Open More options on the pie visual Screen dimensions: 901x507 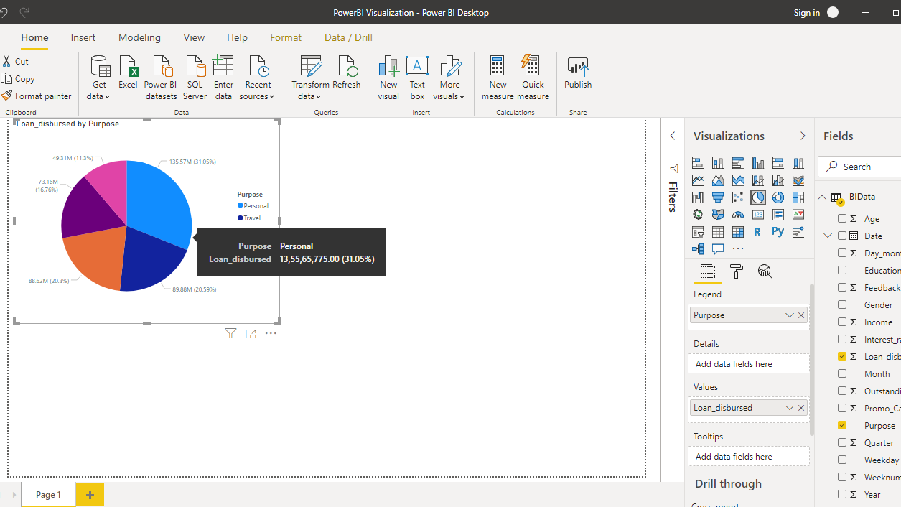tap(271, 333)
